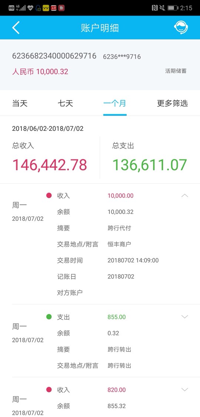Tap the 总收入 label
Viewport: 200px width, 417px height.
[23, 146]
